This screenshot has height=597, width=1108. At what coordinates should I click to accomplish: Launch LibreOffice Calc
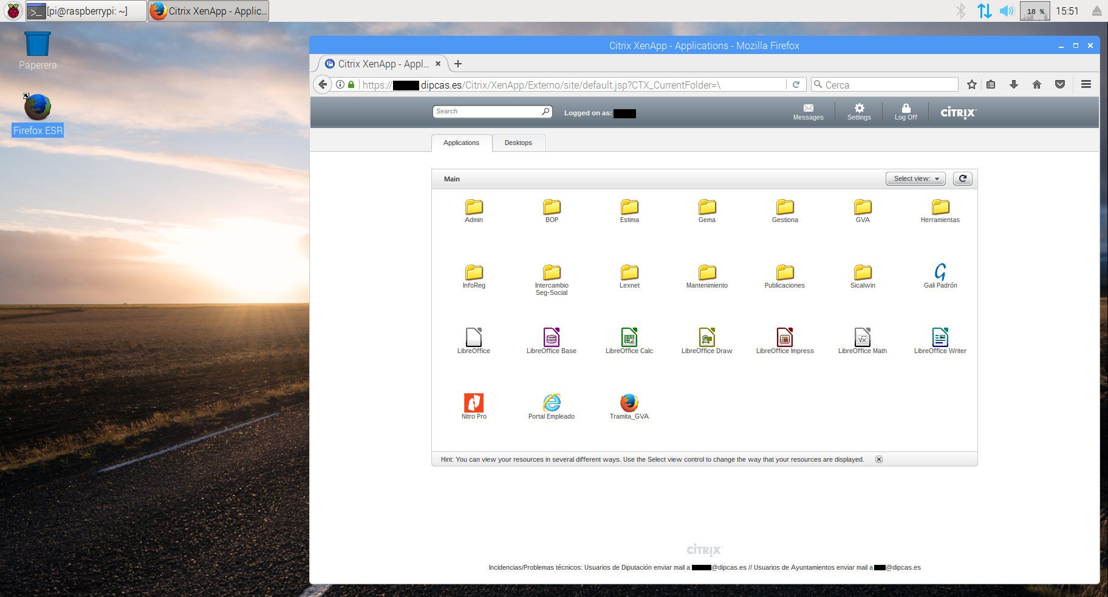point(629,341)
